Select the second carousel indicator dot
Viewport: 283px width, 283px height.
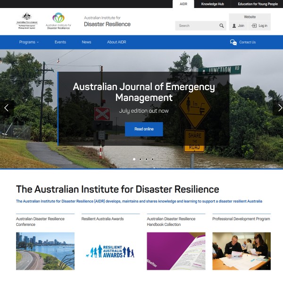click(x=140, y=159)
